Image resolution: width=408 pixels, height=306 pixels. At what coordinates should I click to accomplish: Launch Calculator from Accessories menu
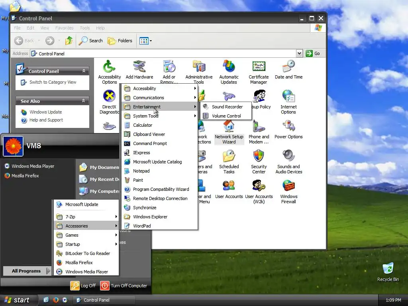[160, 125]
